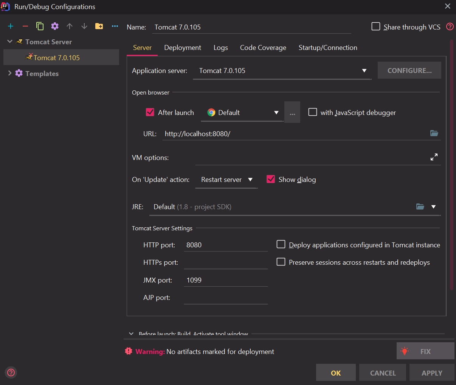Expand the VM options field editor icon
This screenshot has width=456, height=385.
click(434, 157)
